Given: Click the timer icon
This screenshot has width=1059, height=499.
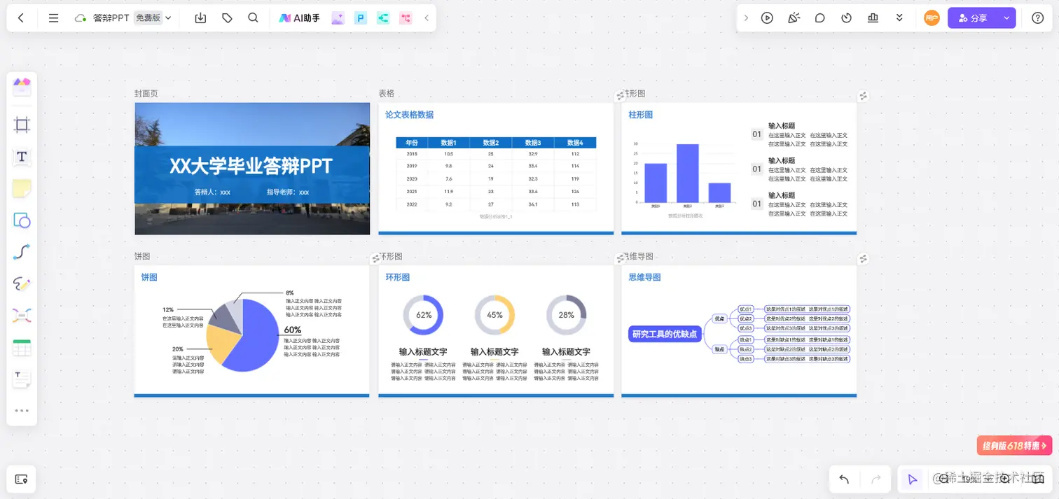Looking at the screenshot, I should pos(846,18).
